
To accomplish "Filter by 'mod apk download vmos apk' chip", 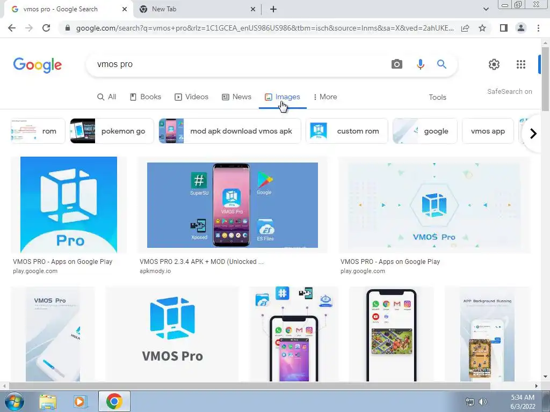I will [230, 131].
